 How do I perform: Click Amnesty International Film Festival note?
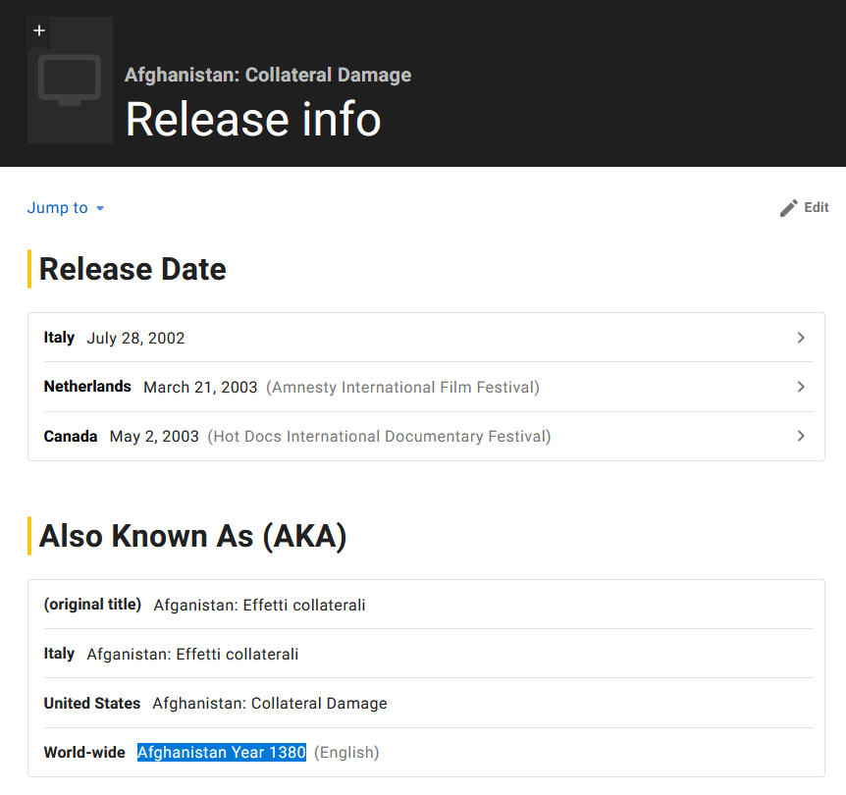point(402,387)
